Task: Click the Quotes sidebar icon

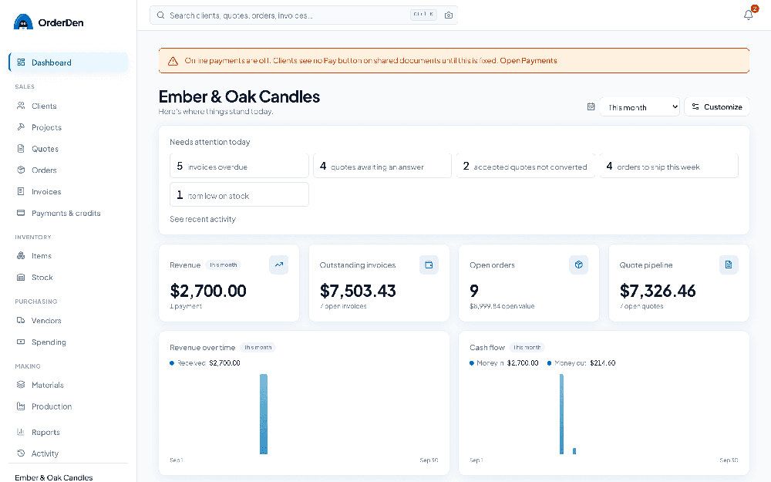Action: 21,149
